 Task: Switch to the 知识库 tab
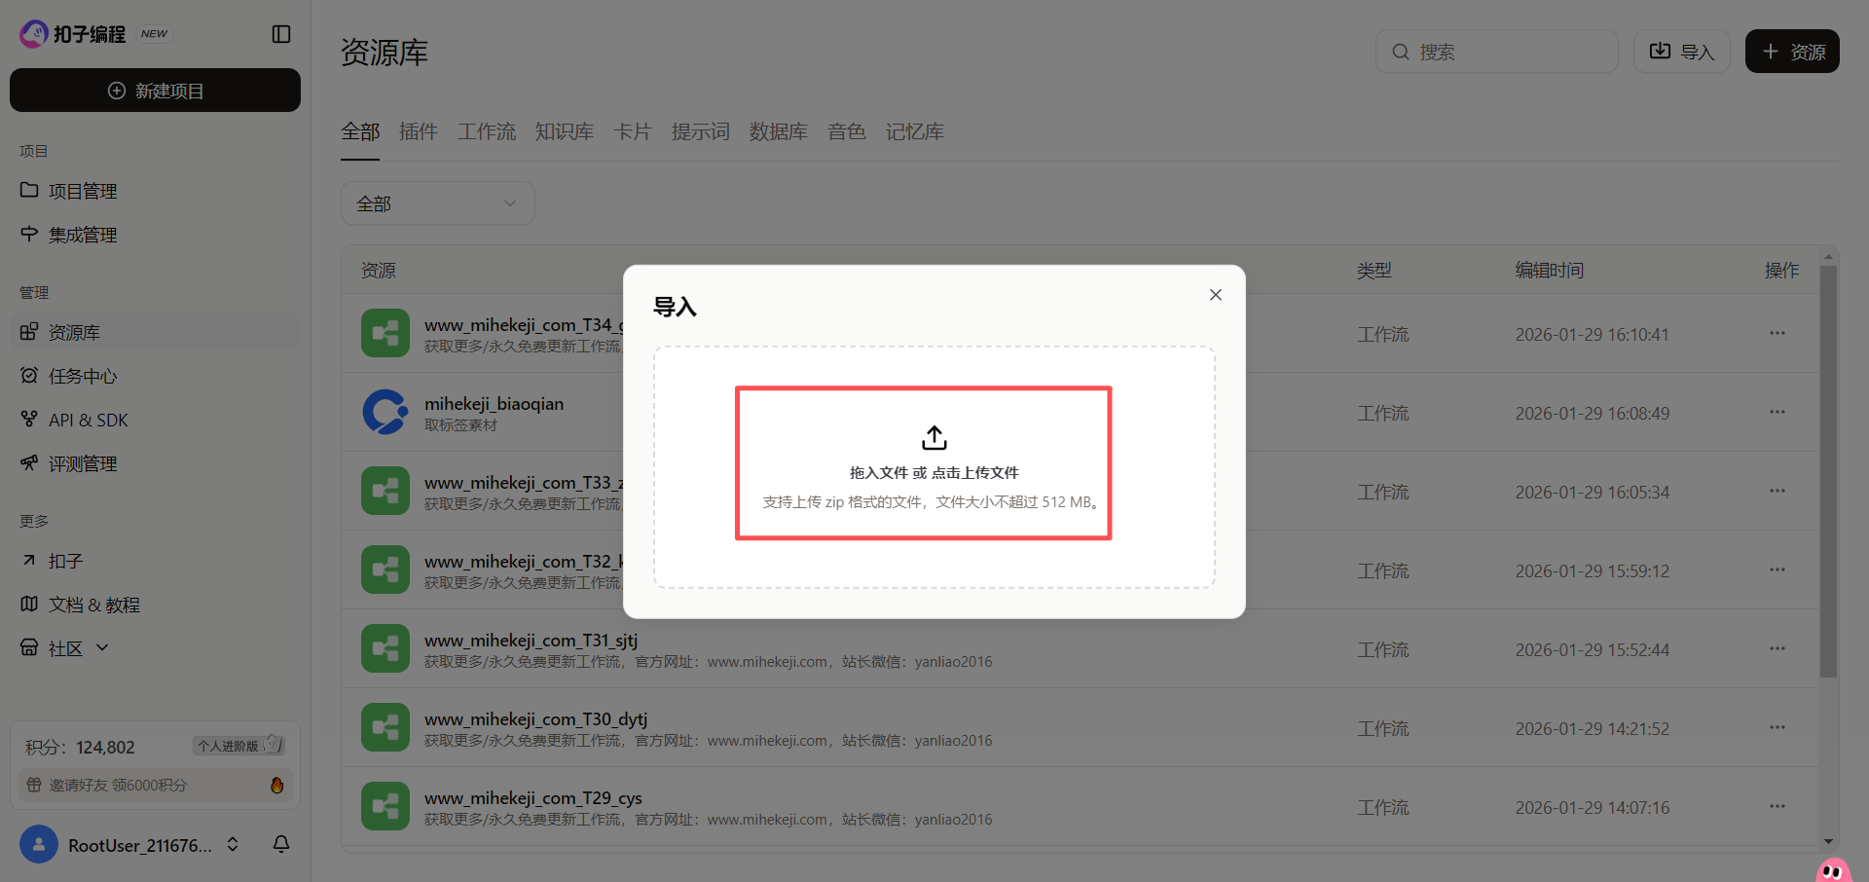564,131
